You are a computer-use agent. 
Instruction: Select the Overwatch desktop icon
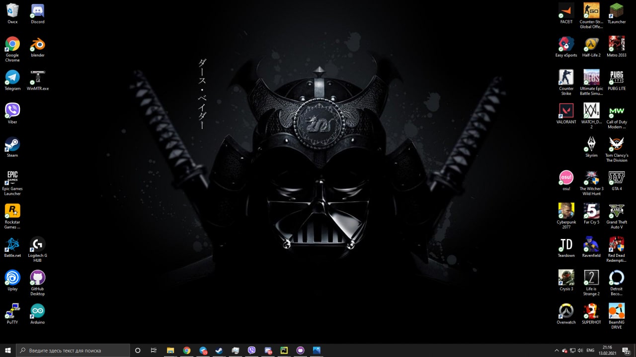[x=566, y=313]
